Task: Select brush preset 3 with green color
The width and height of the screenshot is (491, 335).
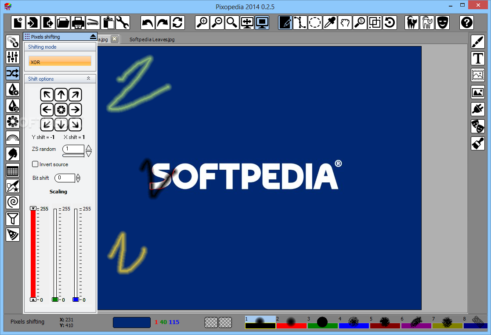Action: pyautogui.click(x=322, y=322)
